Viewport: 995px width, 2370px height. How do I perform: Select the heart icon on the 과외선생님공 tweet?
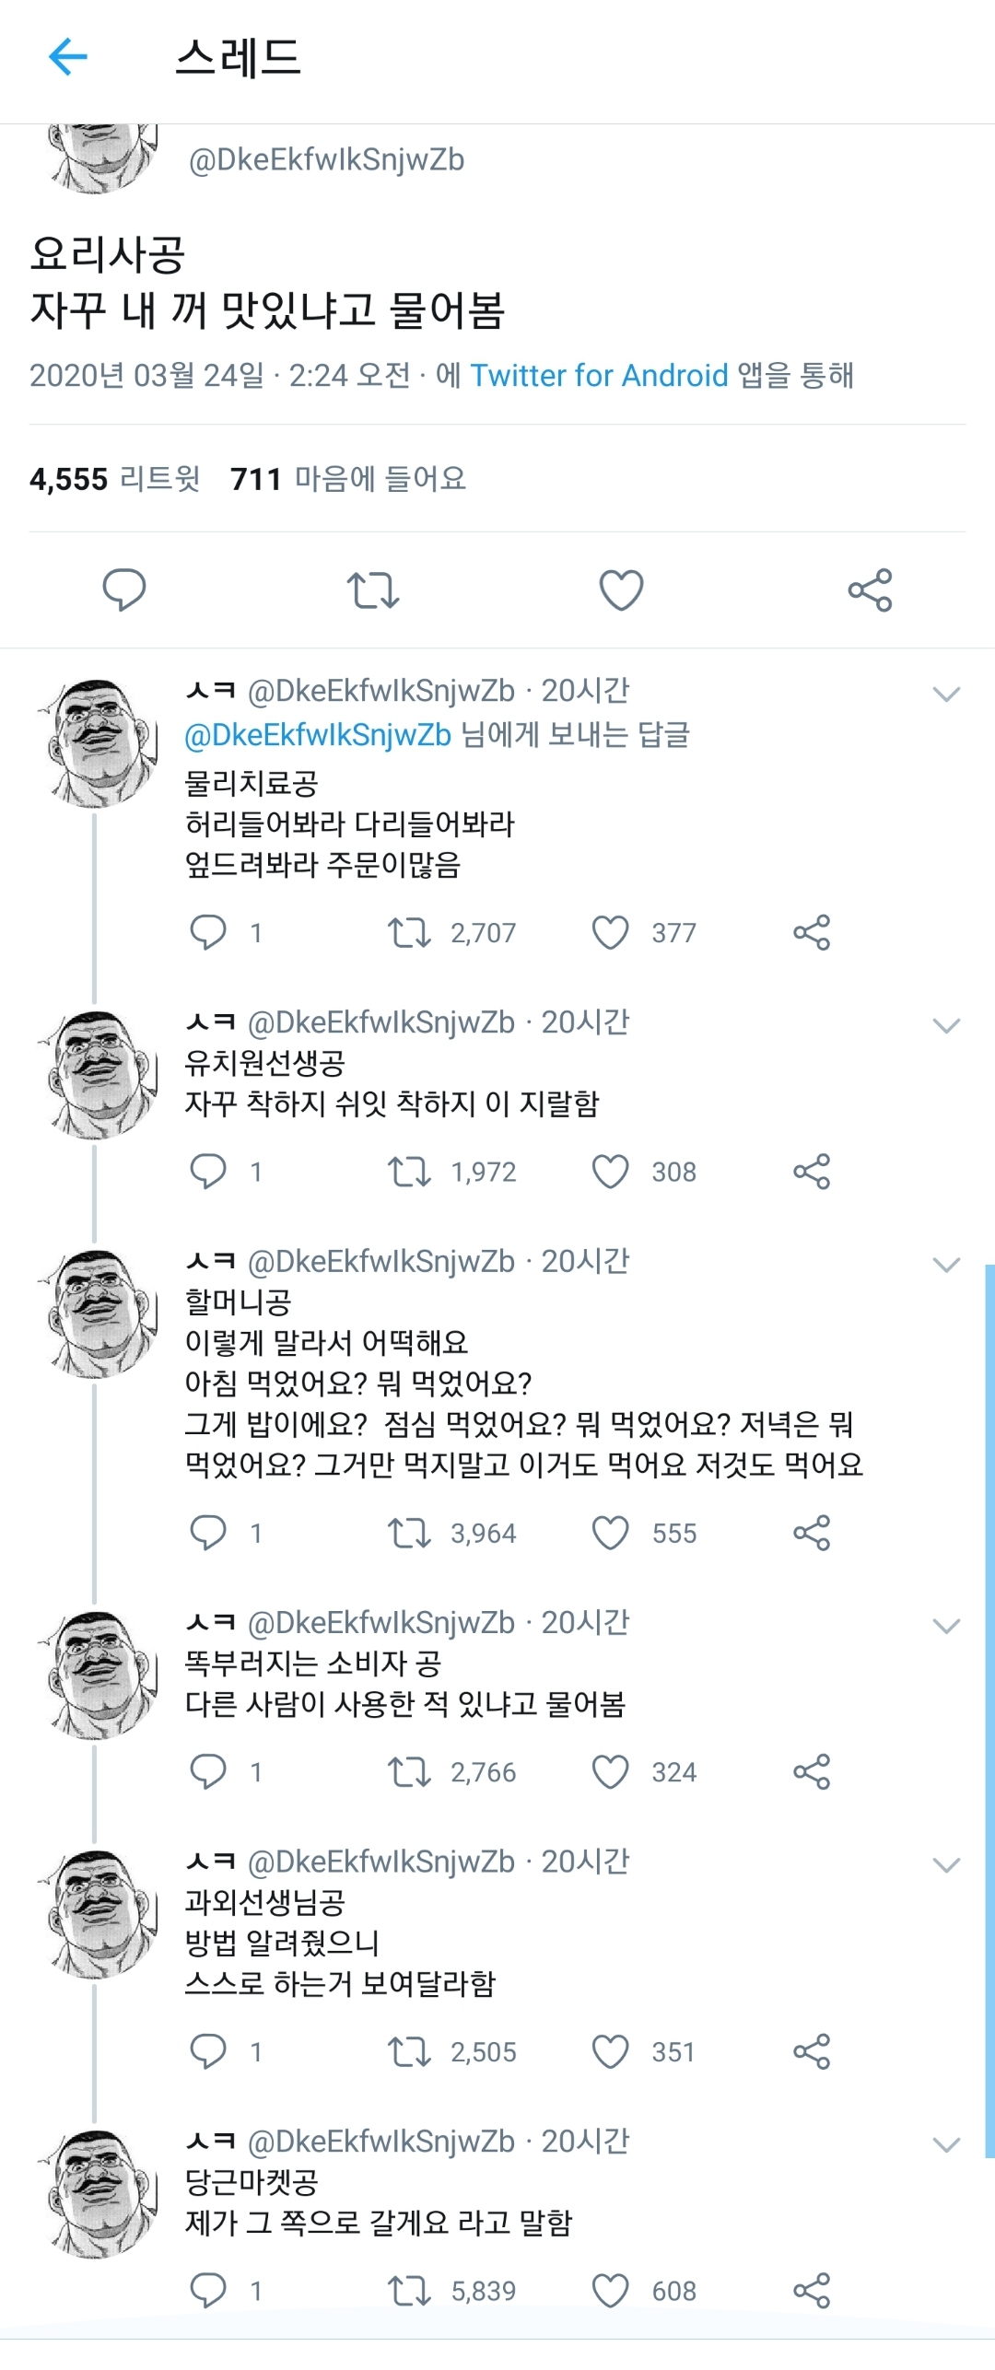click(x=612, y=2052)
